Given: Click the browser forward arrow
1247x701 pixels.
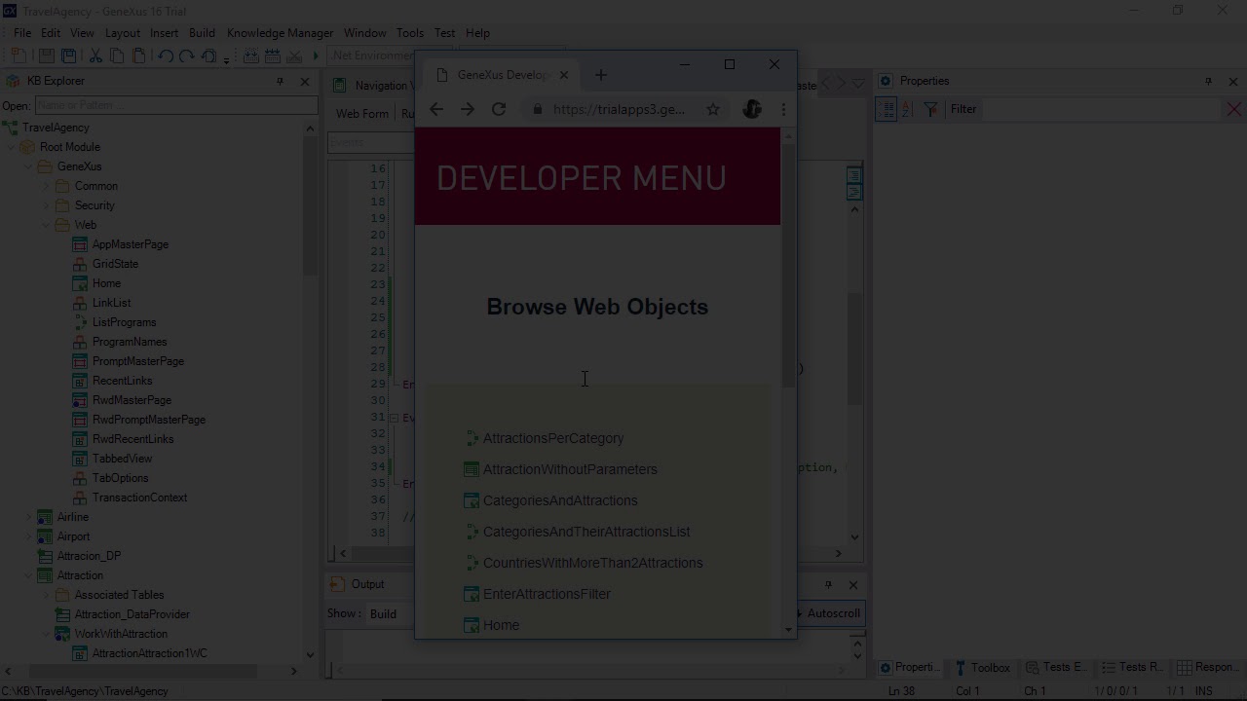Looking at the screenshot, I should (468, 109).
